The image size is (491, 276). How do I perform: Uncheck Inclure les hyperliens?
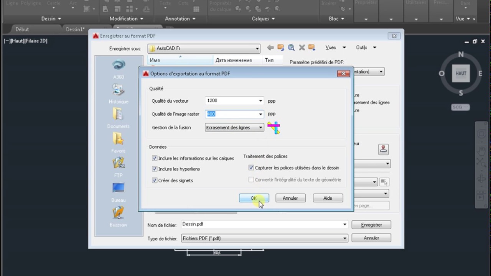155,169
